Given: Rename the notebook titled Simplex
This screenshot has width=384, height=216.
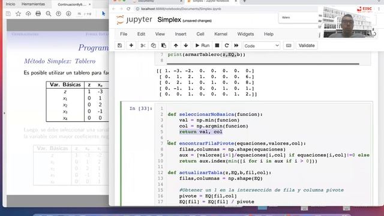Looking at the screenshot, I should 169,20.
